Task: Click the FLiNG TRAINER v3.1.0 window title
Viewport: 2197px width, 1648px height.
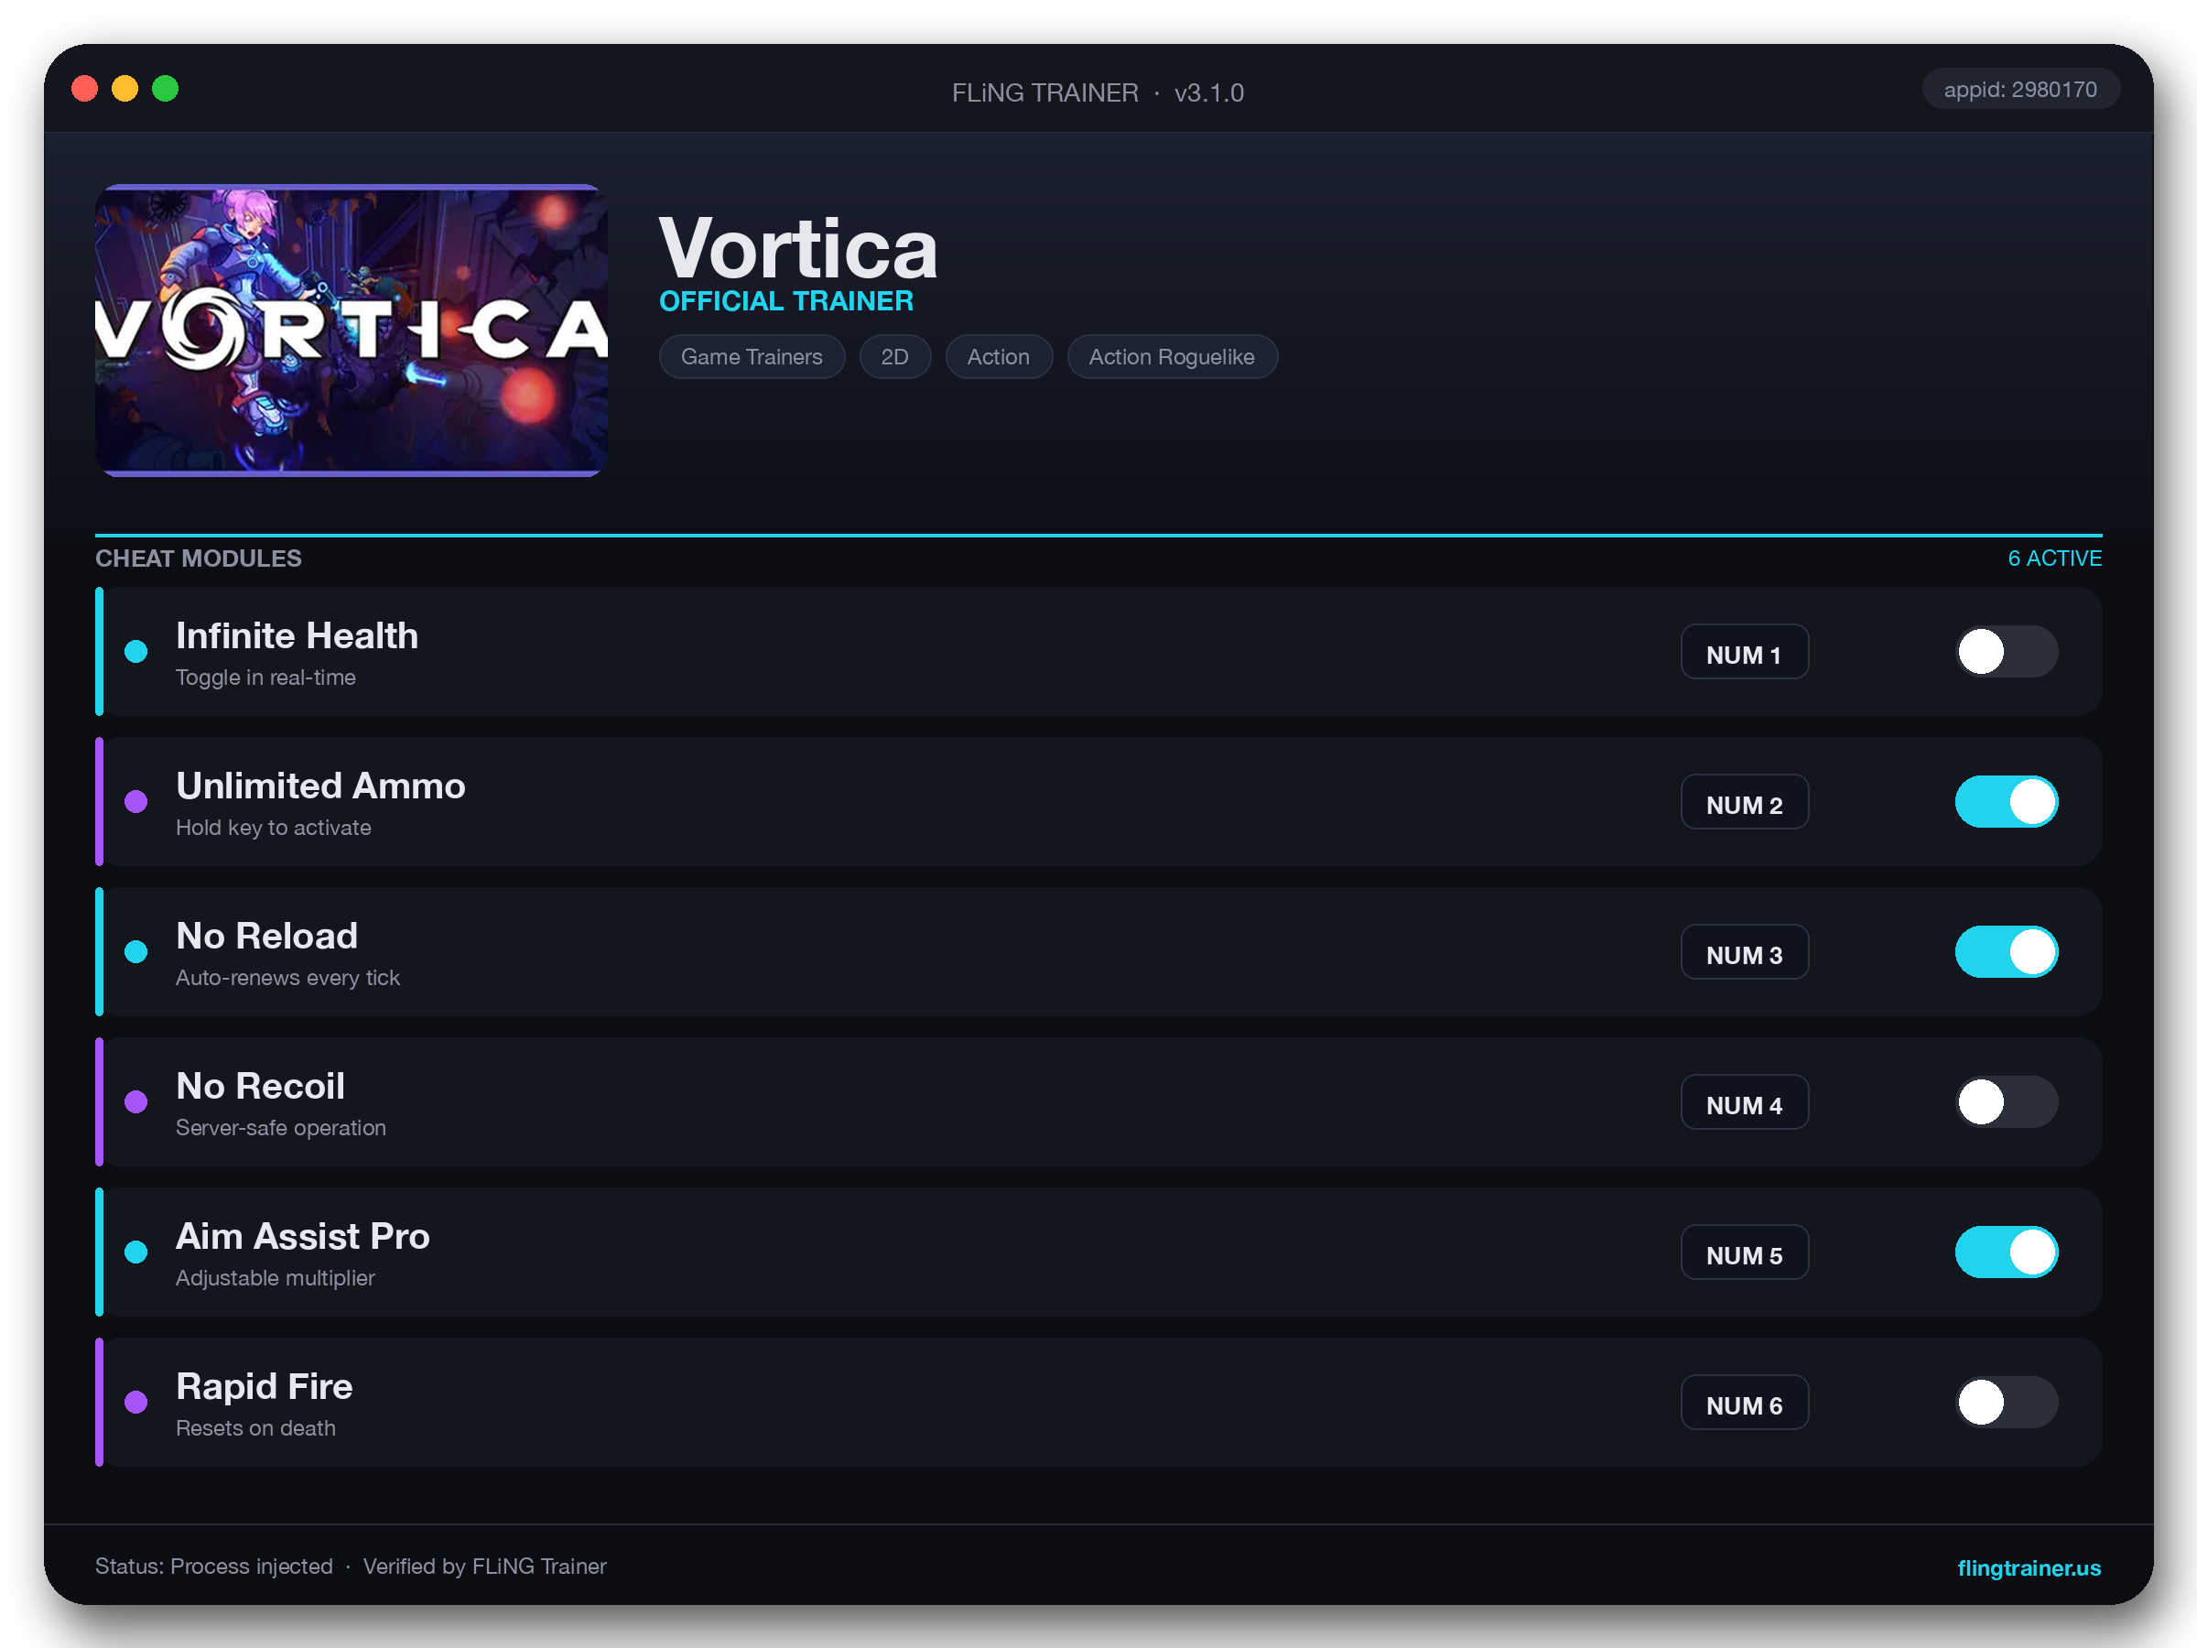Action: pos(1098,92)
